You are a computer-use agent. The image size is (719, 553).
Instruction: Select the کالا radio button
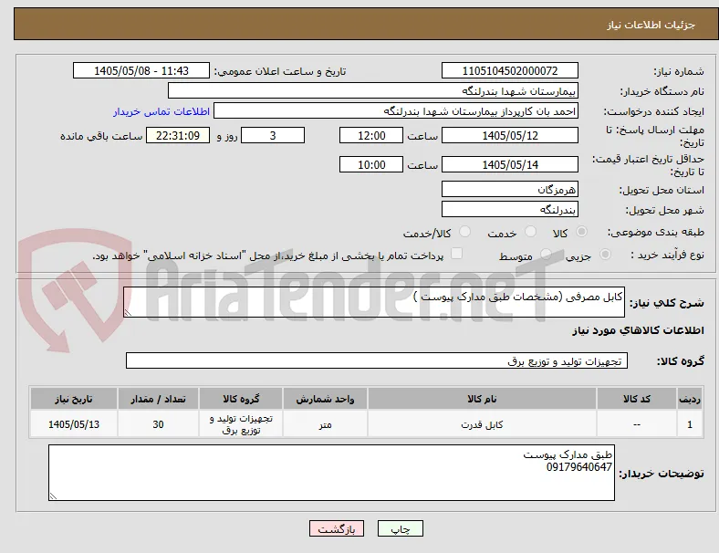[581, 232]
